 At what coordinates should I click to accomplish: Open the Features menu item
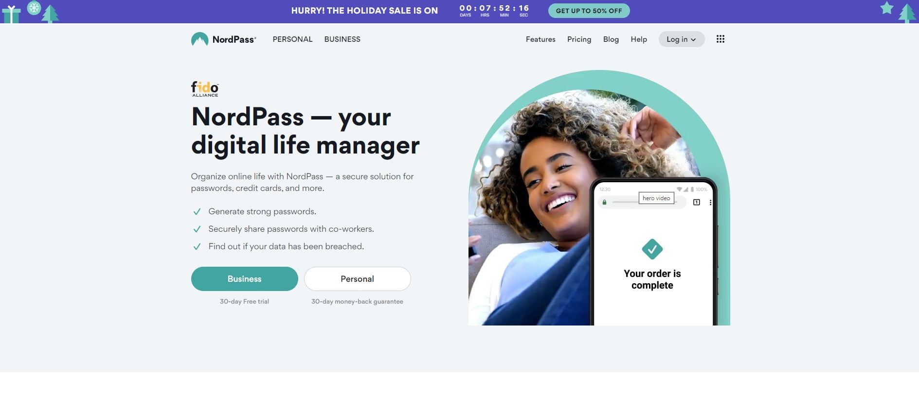(541, 39)
